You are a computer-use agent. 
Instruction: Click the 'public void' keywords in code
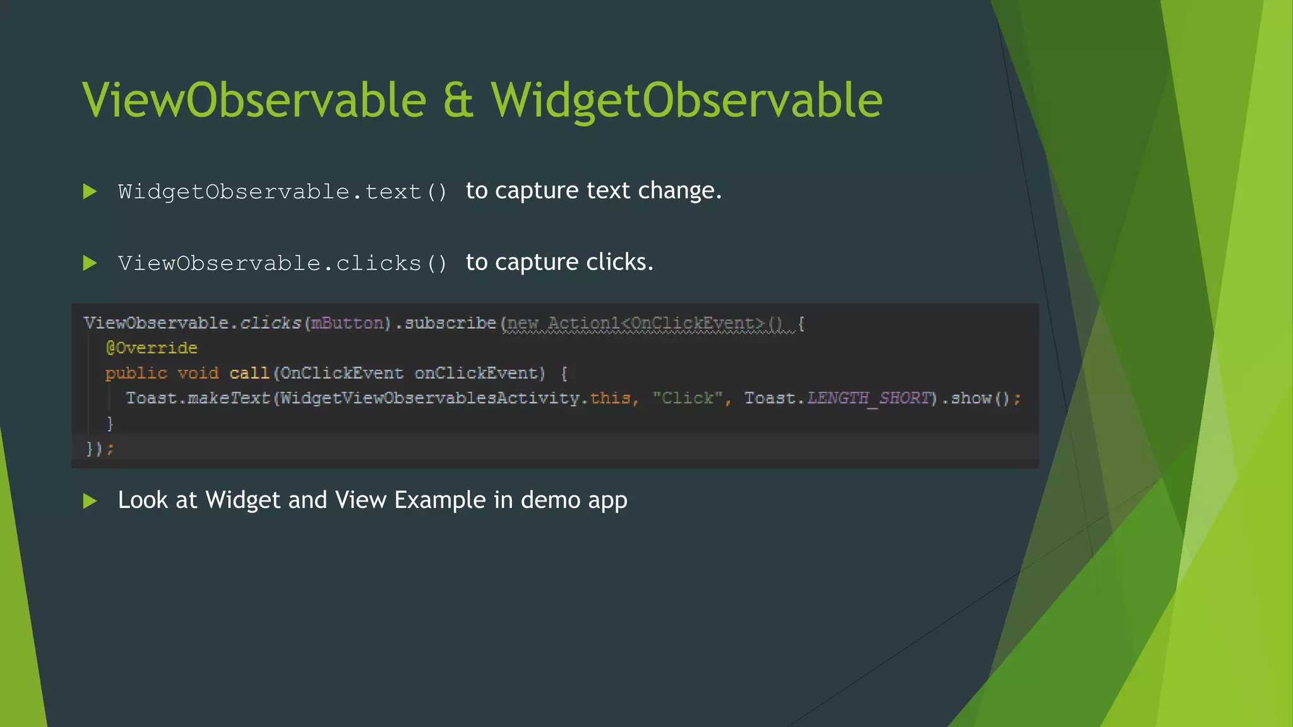(x=162, y=373)
